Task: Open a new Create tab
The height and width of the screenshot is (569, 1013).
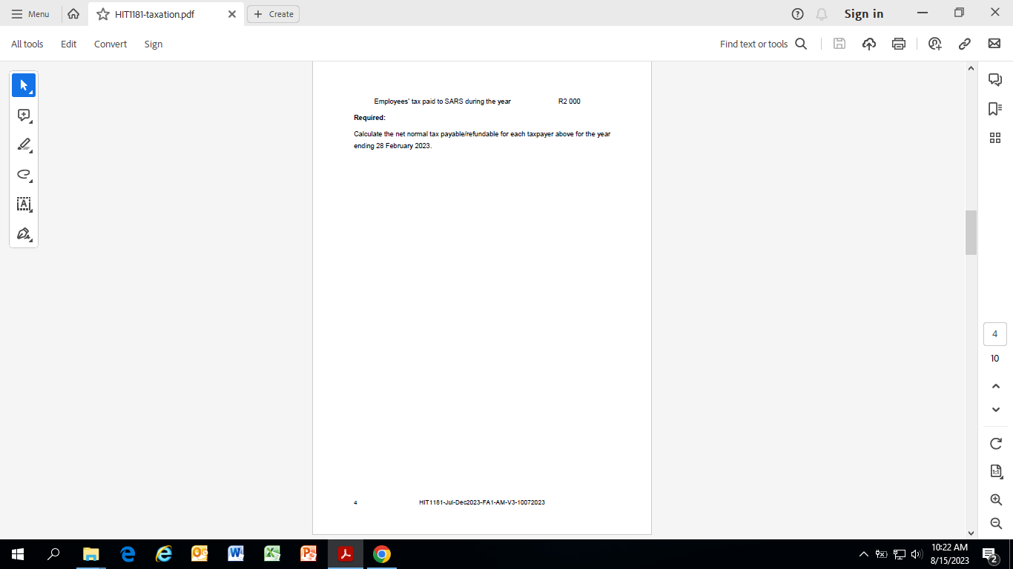Action: click(273, 13)
